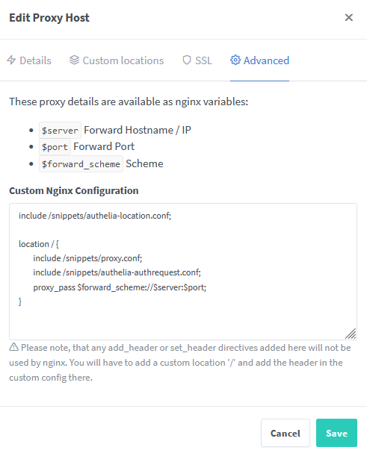Click the lightning bolt Details icon
Image resolution: width=367 pixels, height=456 pixels.
click(11, 60)
